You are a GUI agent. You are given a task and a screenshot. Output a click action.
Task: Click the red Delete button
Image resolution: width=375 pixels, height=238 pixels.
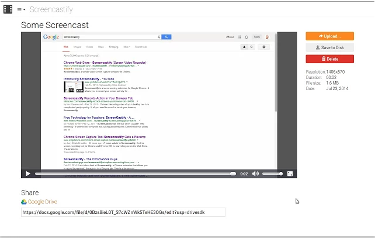[x=329, y=59]
